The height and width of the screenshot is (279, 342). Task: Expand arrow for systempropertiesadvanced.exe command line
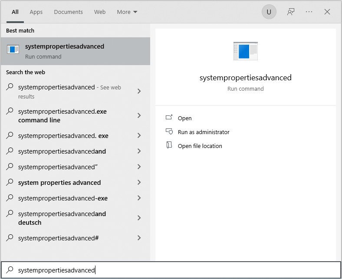(x=139, y=115)
